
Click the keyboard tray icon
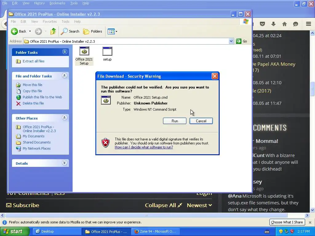267,232
